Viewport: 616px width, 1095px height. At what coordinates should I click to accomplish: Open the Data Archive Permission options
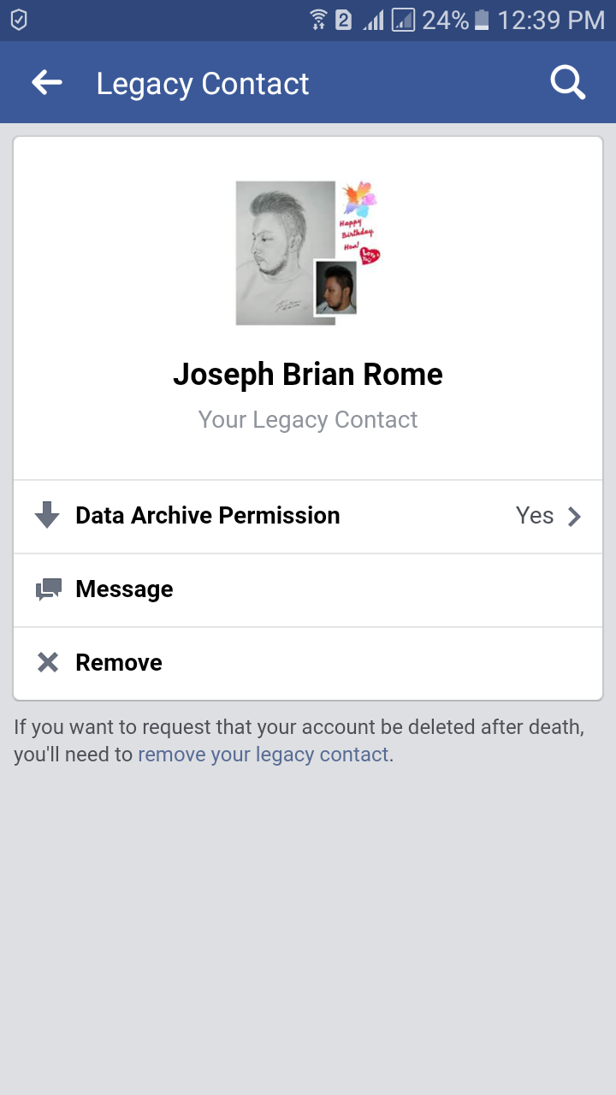pos(308,515)
